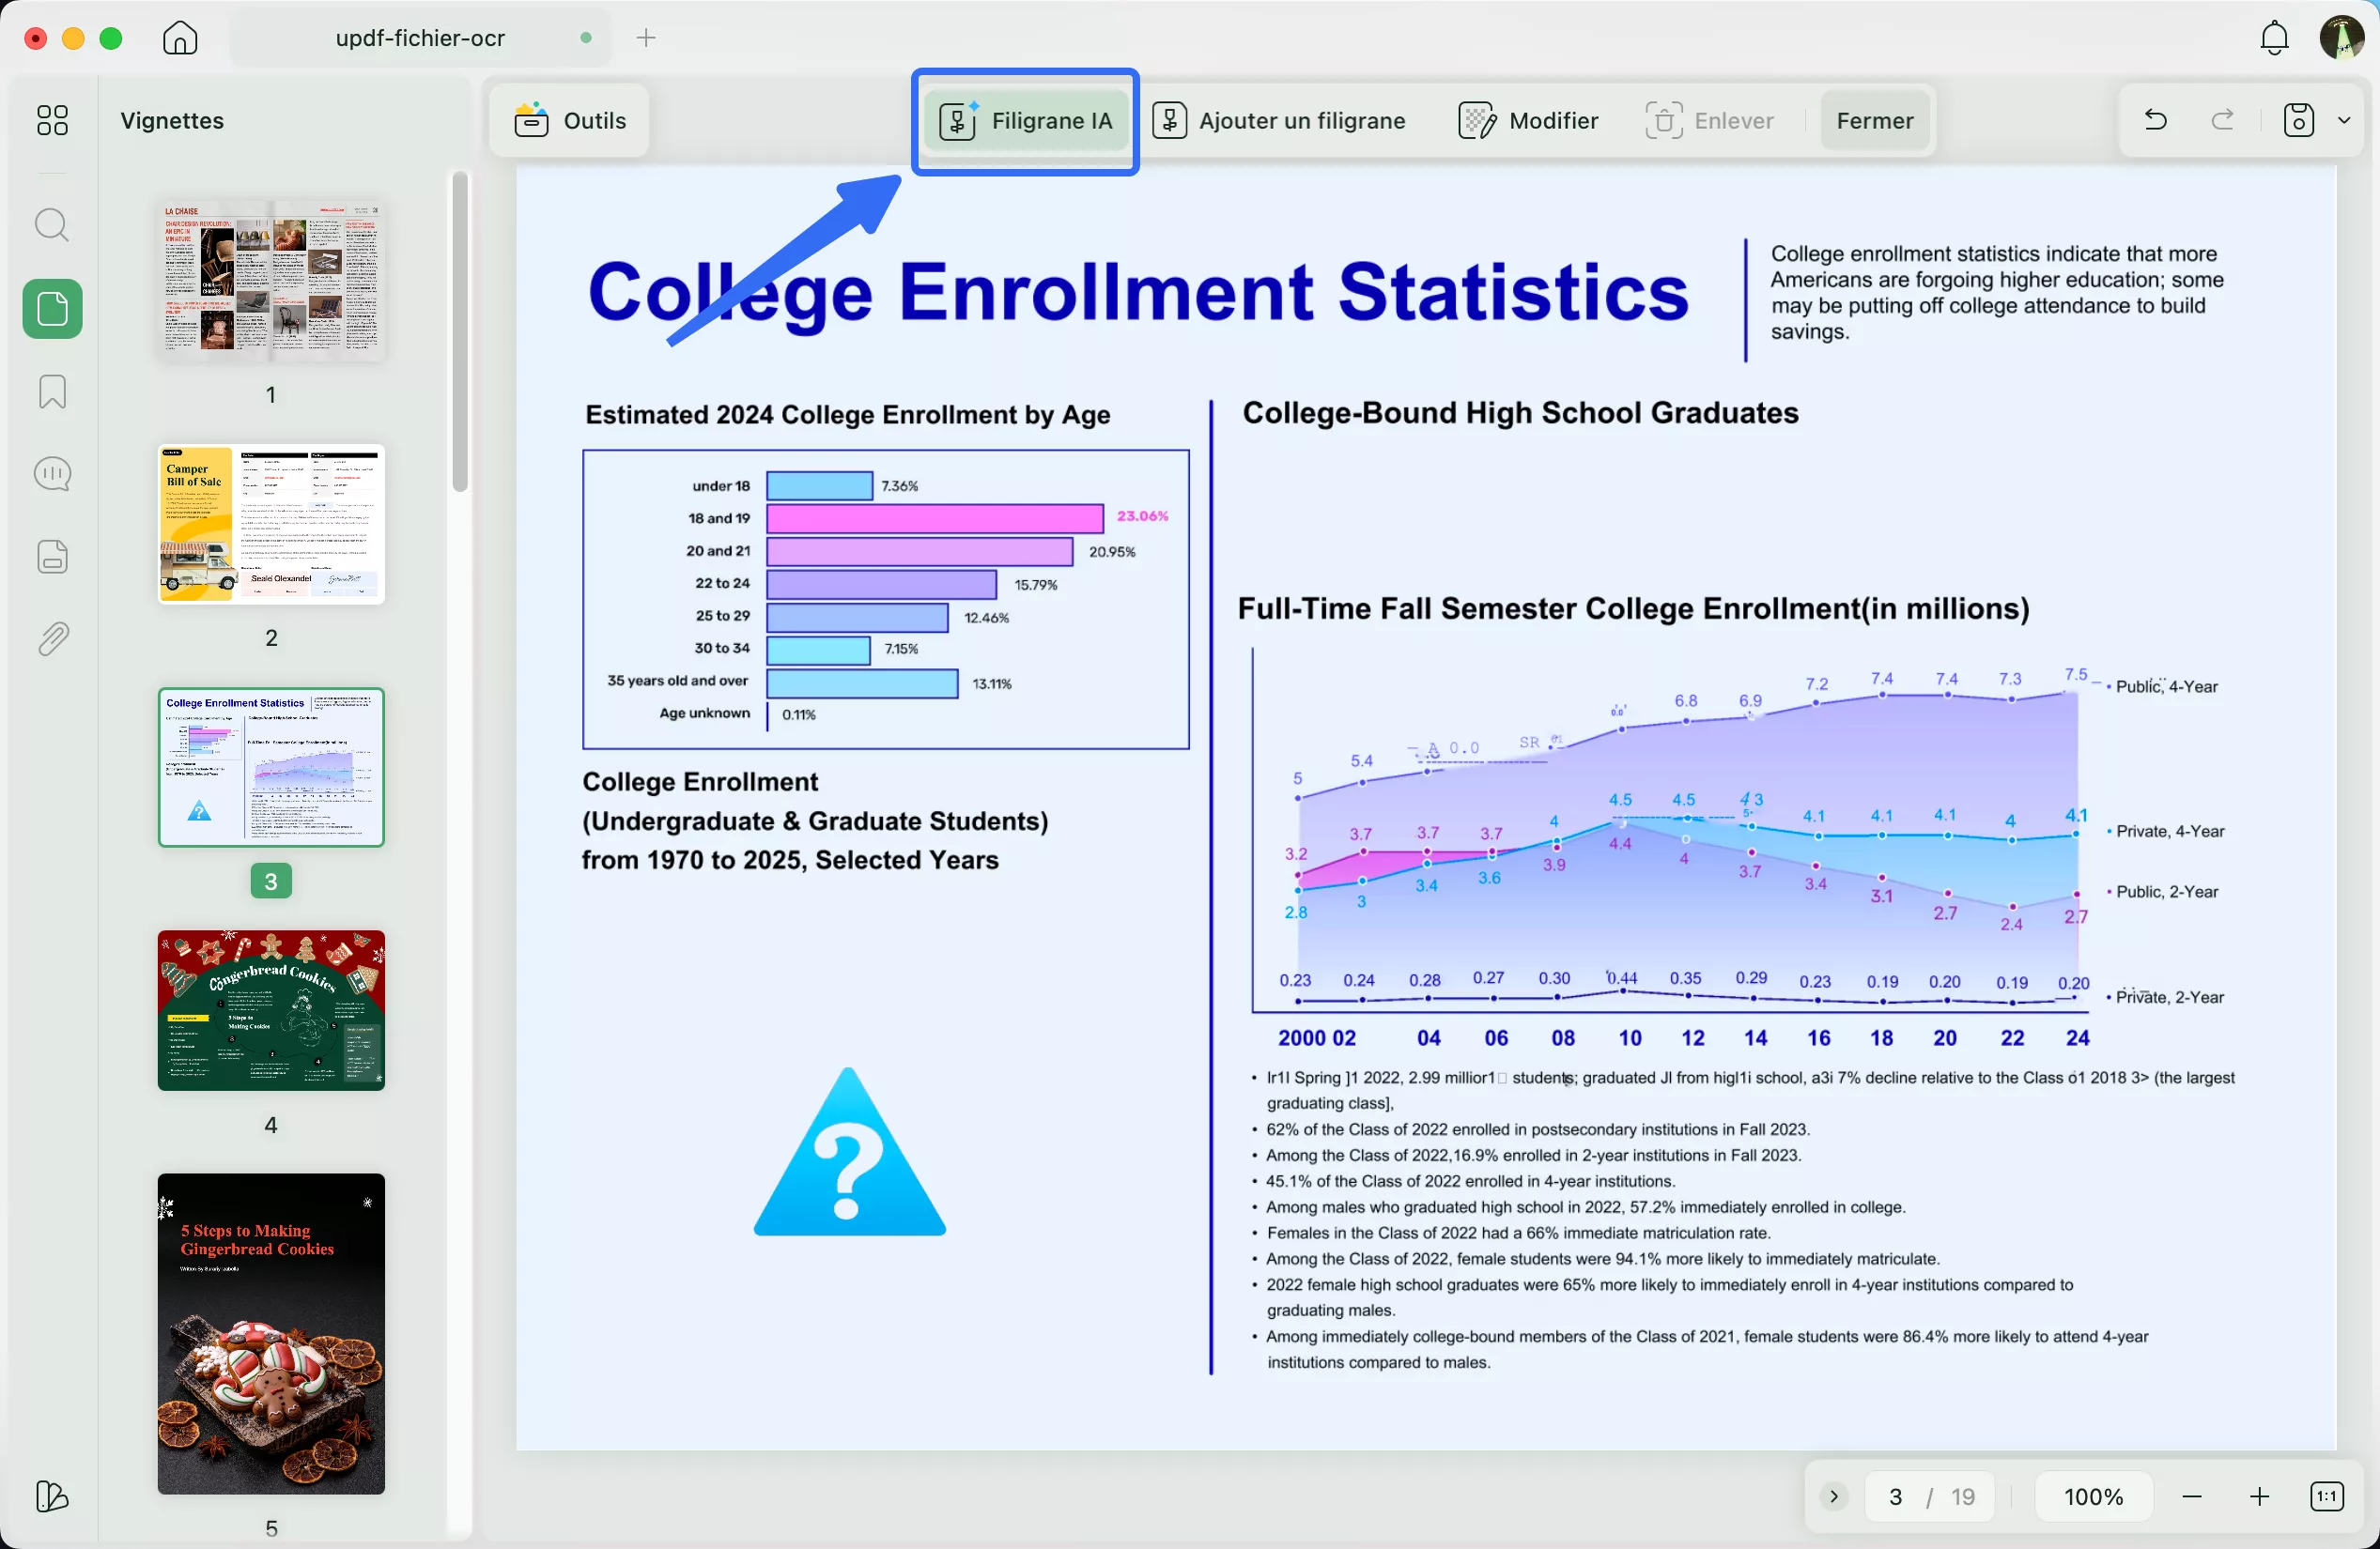Click the notification bell icon
Screen dimensions: 2380x1549
[x=2274, y=38]
